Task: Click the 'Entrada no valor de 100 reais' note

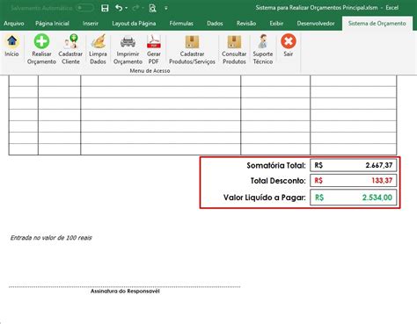Action: (x=51, y=238)
